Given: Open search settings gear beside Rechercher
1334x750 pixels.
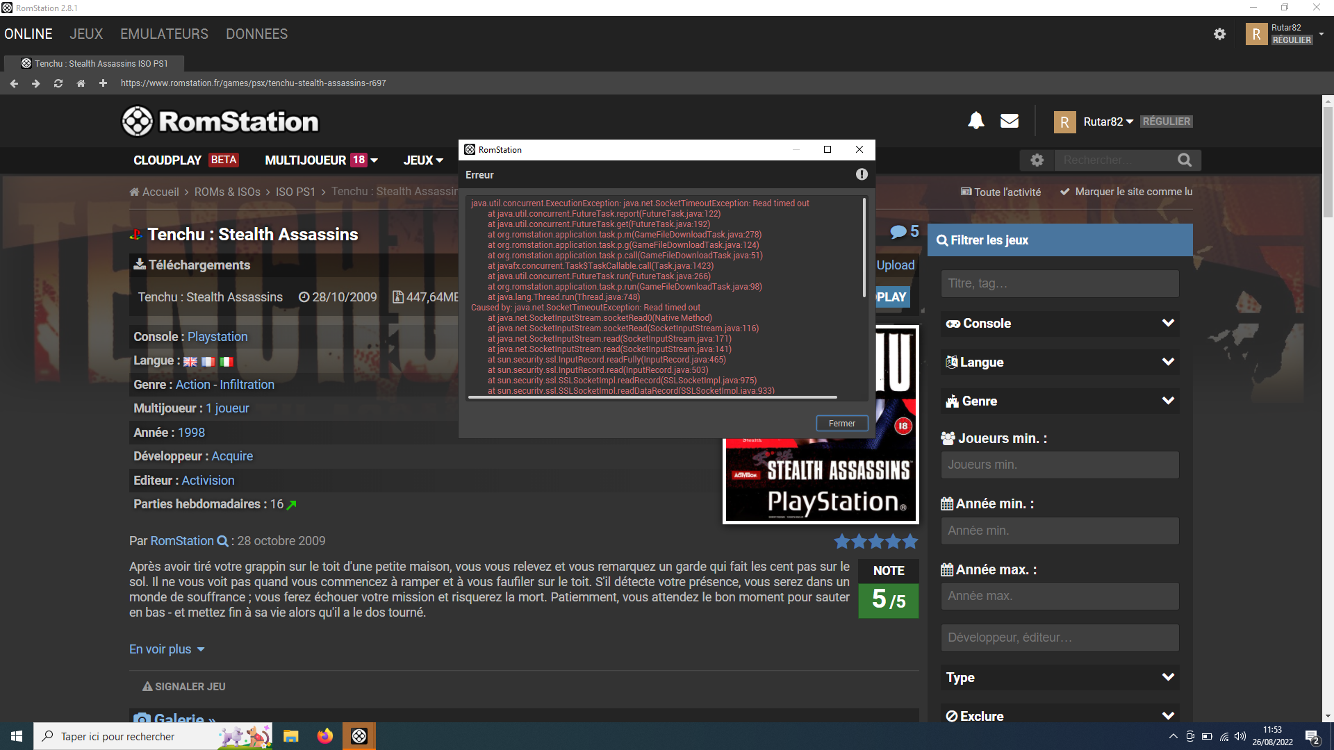Looking at the screenshot, I should (x=1037, y=160).
